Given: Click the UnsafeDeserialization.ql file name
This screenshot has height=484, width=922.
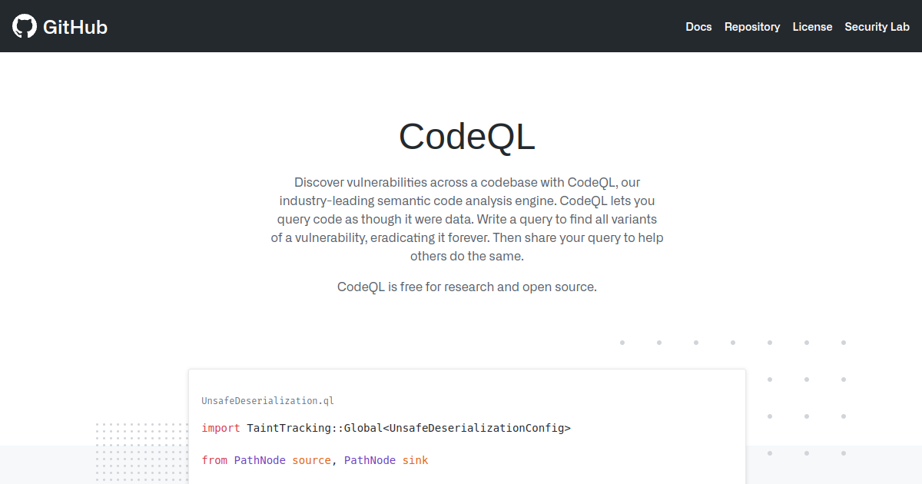Looking at the screenshot, I should point(267,400).
